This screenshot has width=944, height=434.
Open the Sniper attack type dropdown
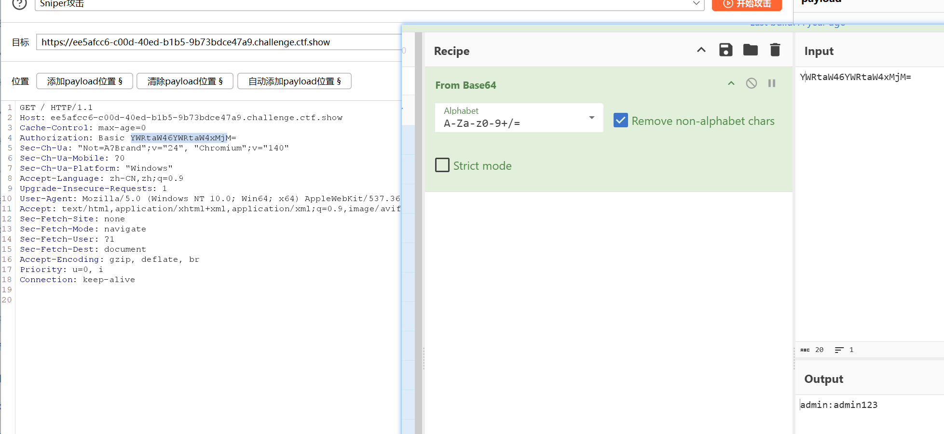coord(696,4)
